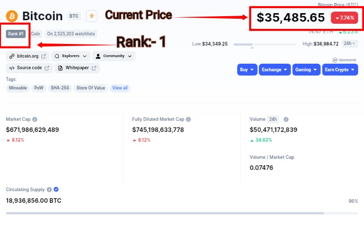The height and width of the screenshot is (225, 364).
Task: Click the market cap value $671,986,629,489
Action: click(x=32, y=130)
